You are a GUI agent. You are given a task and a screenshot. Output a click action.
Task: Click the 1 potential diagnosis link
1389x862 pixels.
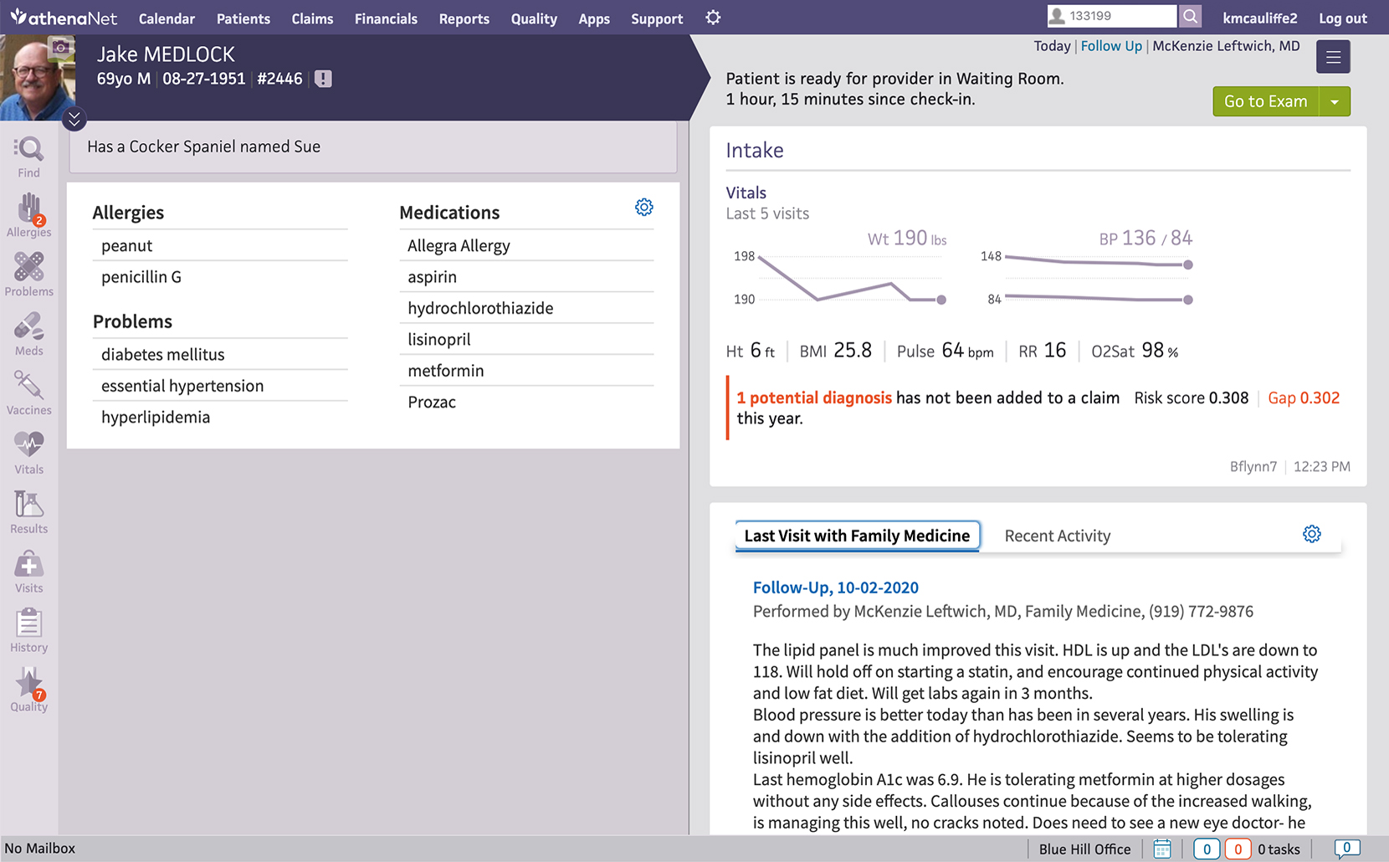pyautogui.click(x=814, y=398)
